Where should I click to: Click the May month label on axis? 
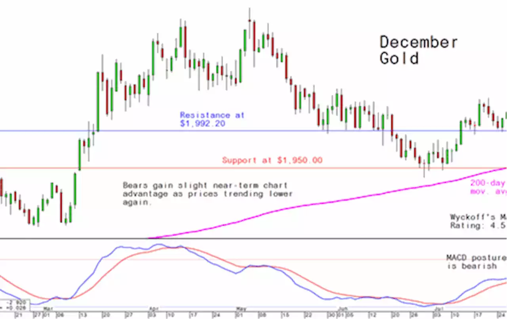(x=241, y=308)
